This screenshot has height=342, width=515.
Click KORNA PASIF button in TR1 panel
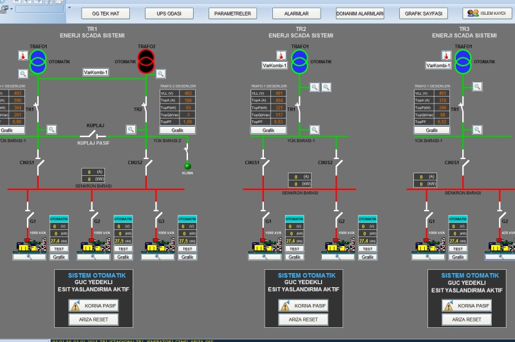[x=93, y=305]
